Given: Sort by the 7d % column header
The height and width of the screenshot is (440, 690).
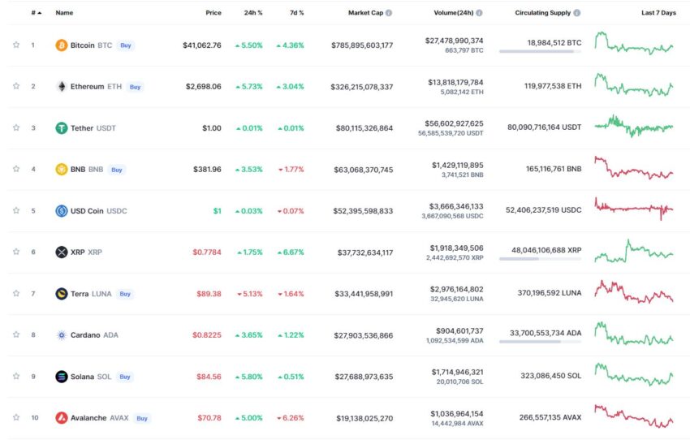Looking at the screenshot, I should pyautogui.click(x=296, y=13).
